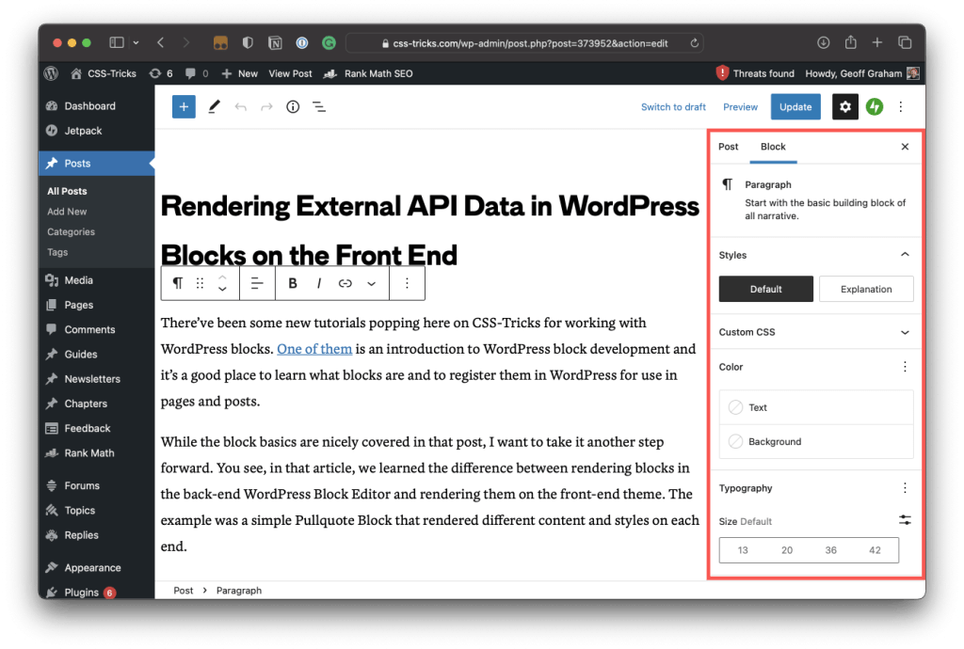Toggle italic formatting
Screen dimensions: 964x649
click(x=318, y=283)
